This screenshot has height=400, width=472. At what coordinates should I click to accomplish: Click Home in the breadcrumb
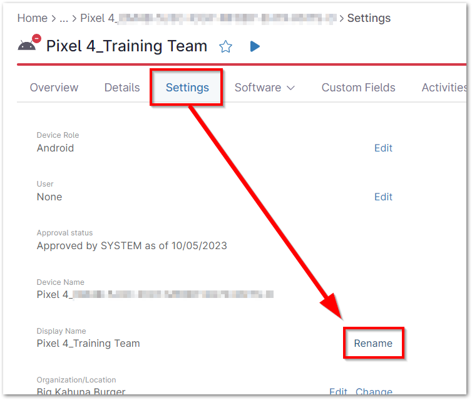[32, 18]
